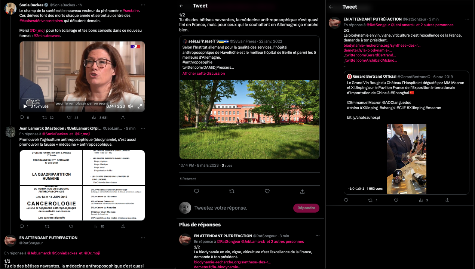The width and height of the screenshot is (475, 269).
Task: Seek in the video progress bar
Action: point(82,99)
